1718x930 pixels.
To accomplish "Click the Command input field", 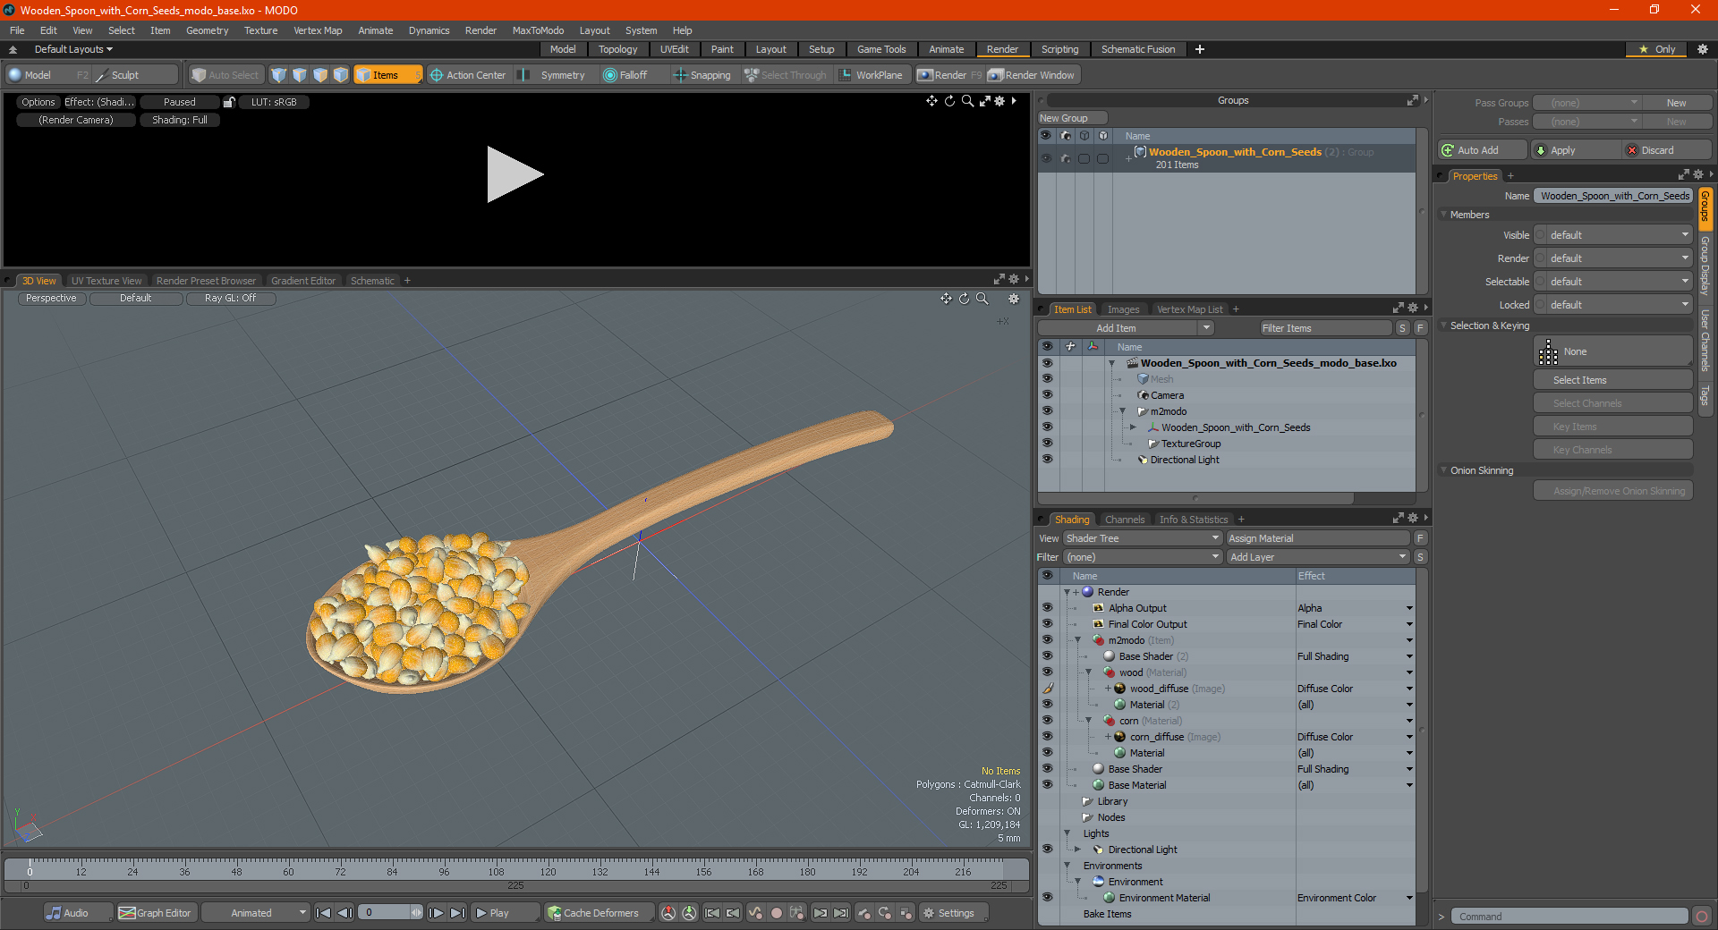I will pyautogui.click(x=1569, y=917).
